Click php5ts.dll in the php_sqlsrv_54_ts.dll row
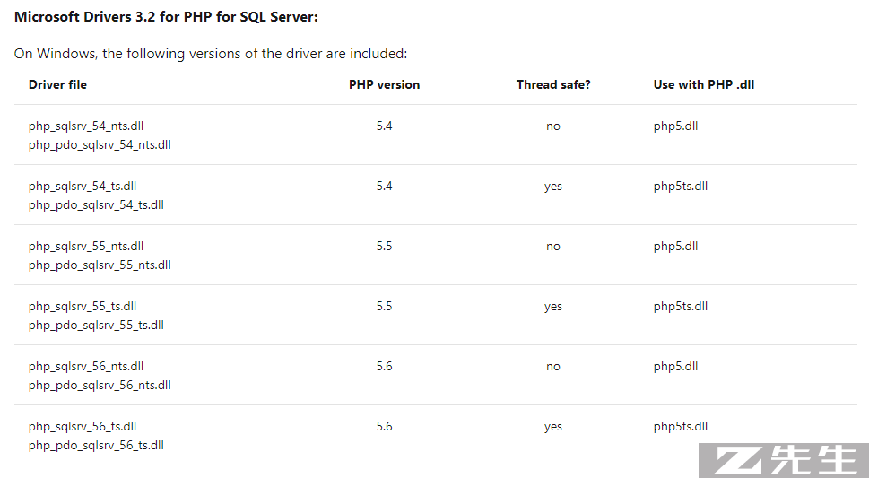Viewport: 869px width, 478px height. [681, 187]
